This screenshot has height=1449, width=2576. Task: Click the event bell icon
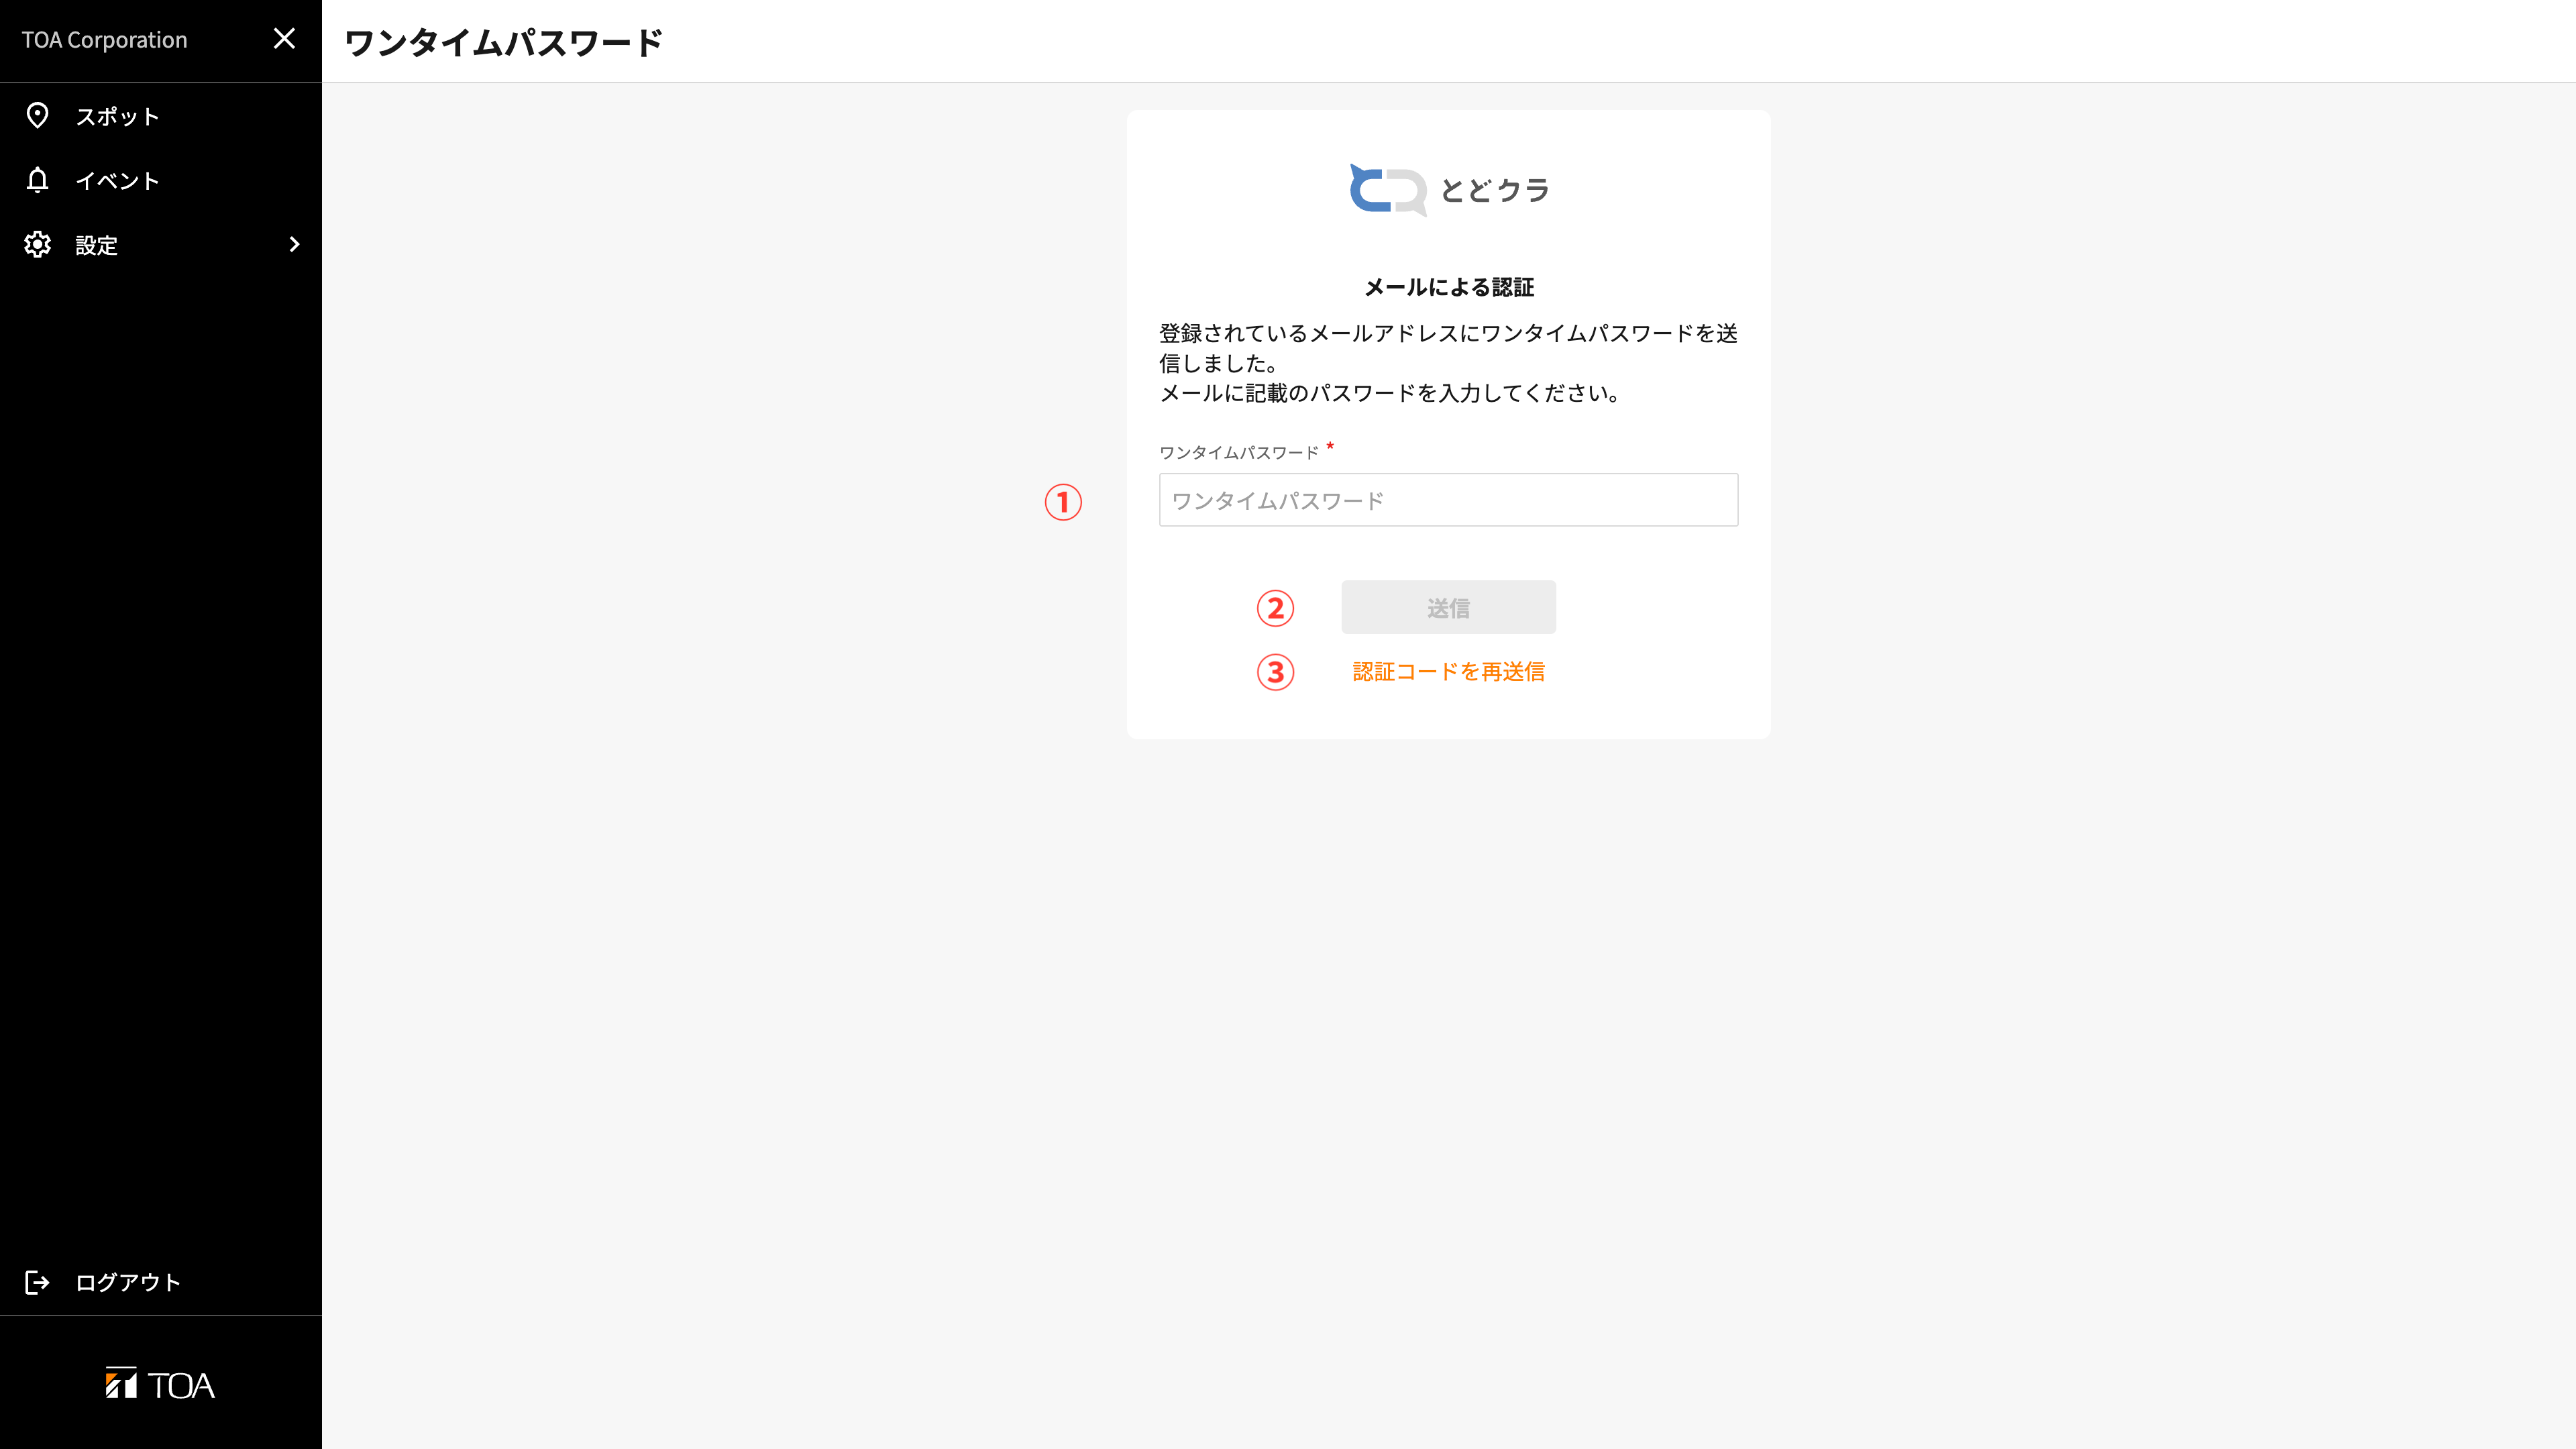coord(37,180)
